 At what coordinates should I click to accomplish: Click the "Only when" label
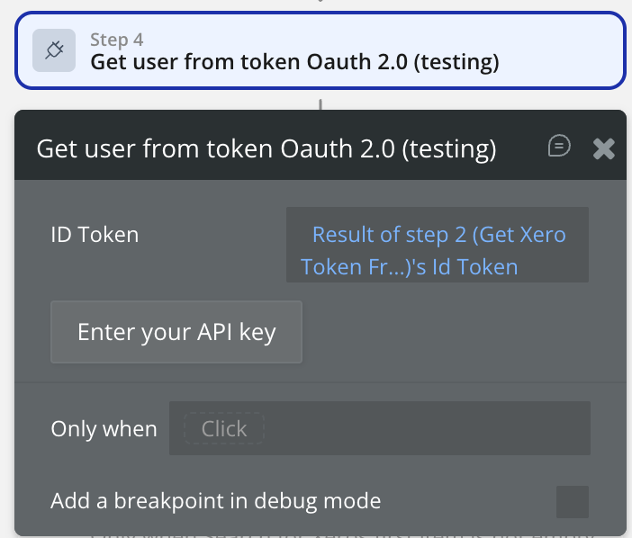click(x=104, y=429)
